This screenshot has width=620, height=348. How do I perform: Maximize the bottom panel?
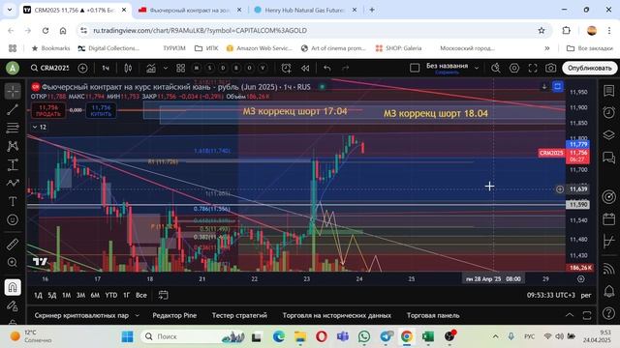point(587,315)
